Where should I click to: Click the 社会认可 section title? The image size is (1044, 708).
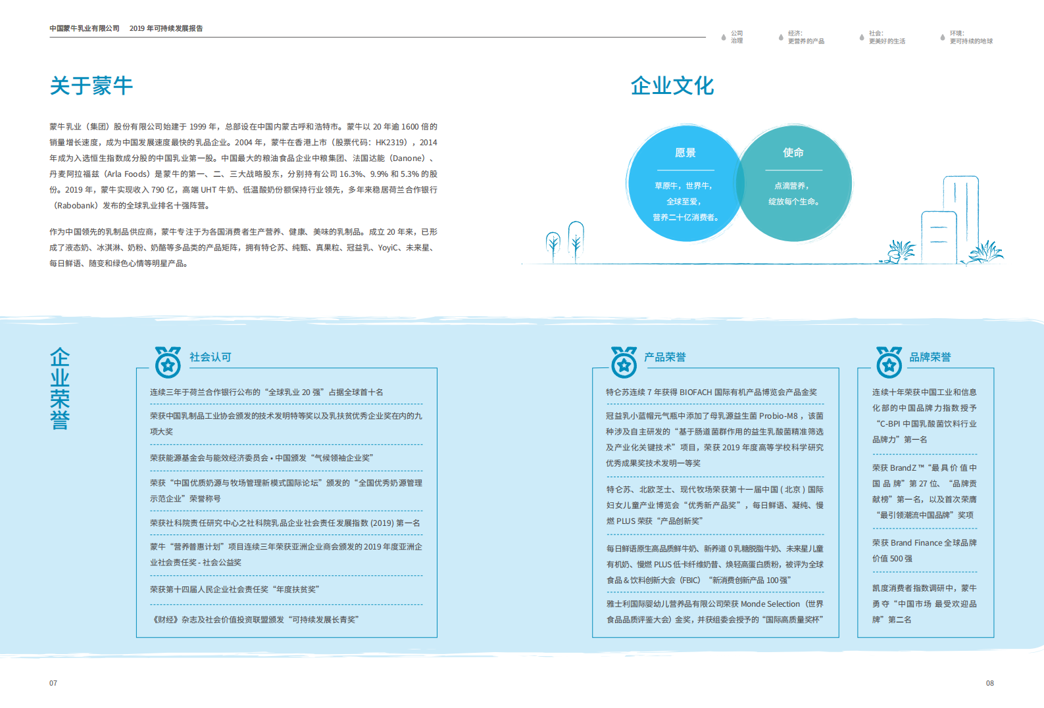point(211,357)
